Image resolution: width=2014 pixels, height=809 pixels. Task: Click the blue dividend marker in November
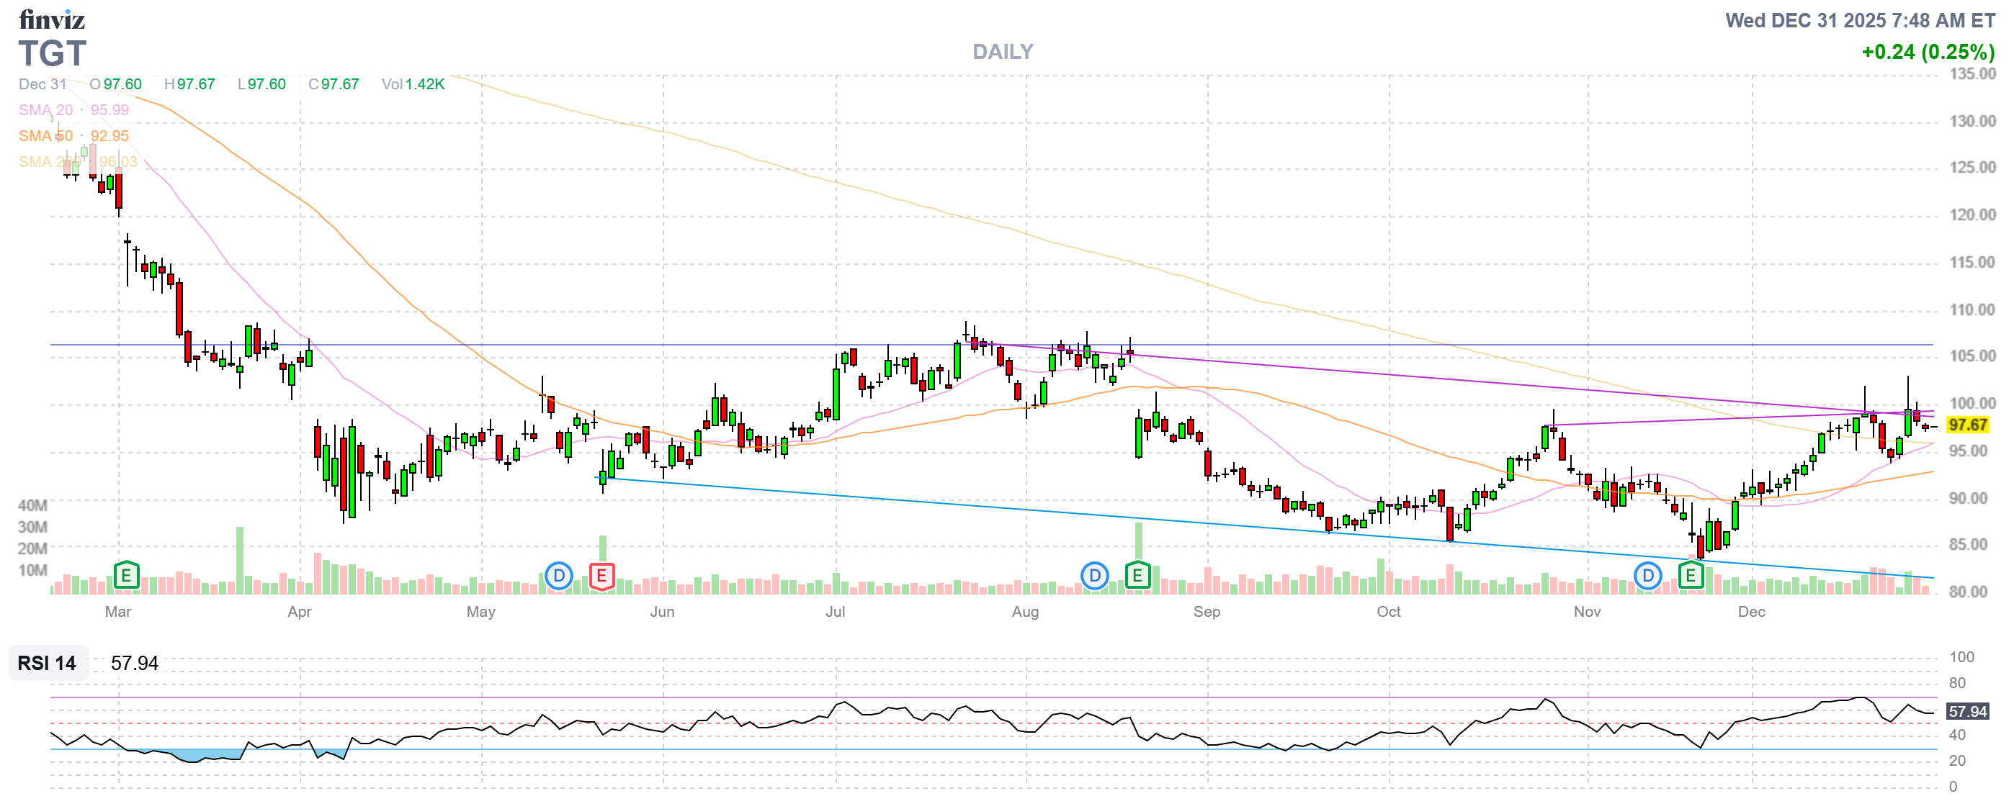(x=1647, y=577)
